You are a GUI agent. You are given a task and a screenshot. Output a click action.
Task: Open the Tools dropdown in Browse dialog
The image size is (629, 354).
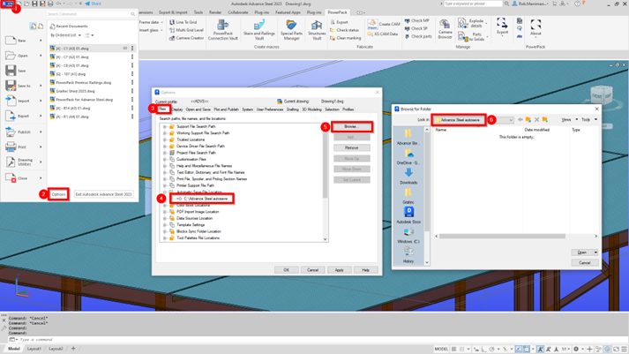(x=589, y=119)
